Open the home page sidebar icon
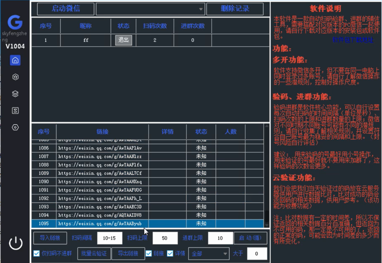Screen dimensions: 382x263 pyautogui.click(x=15, y=60)
